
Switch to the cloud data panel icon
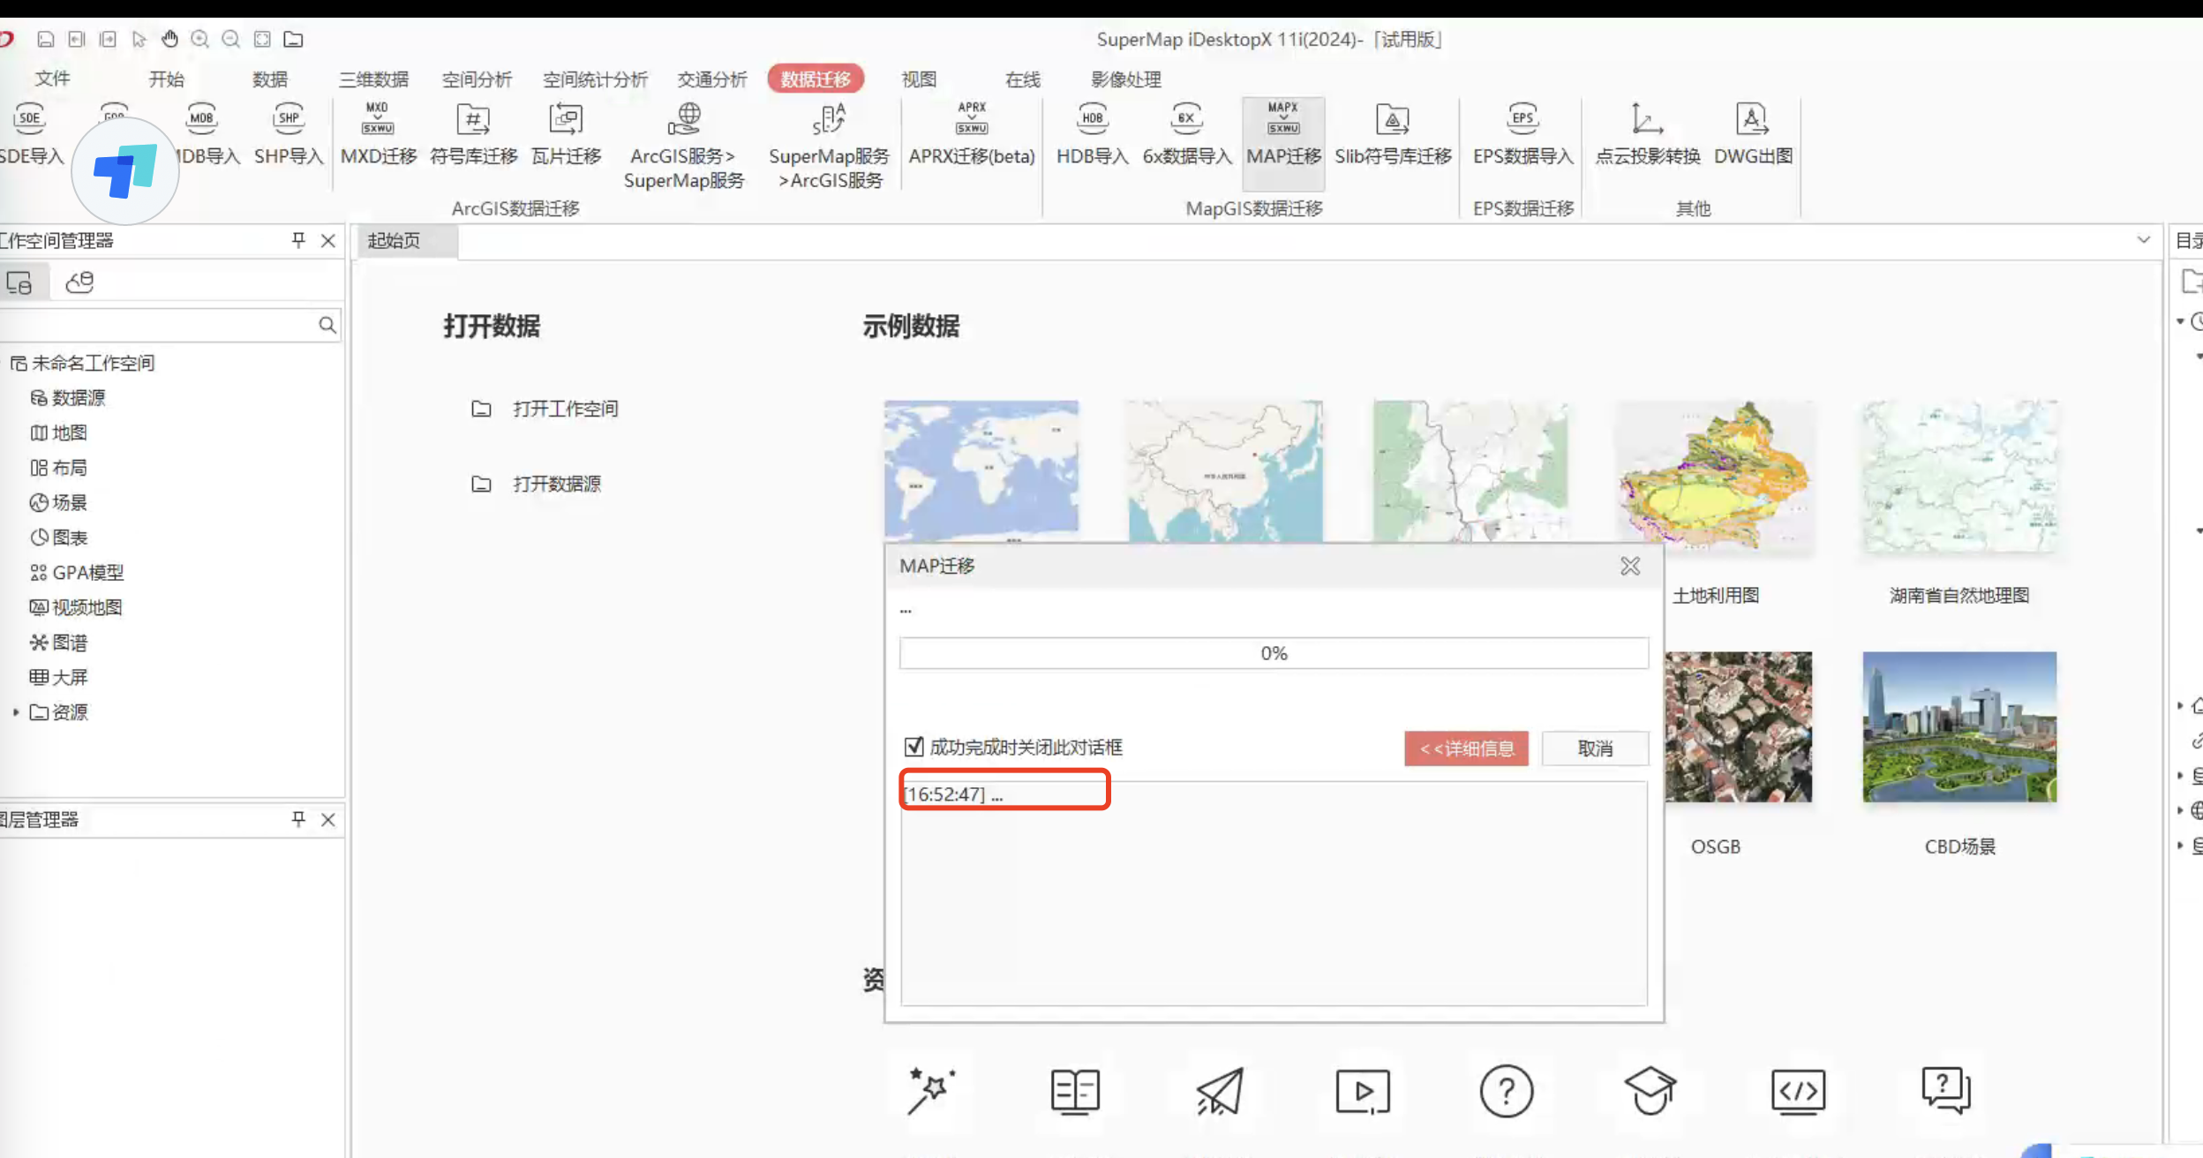79,282
